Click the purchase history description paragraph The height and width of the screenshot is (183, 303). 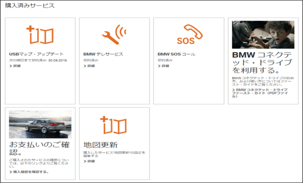click(x=39, y=163)
